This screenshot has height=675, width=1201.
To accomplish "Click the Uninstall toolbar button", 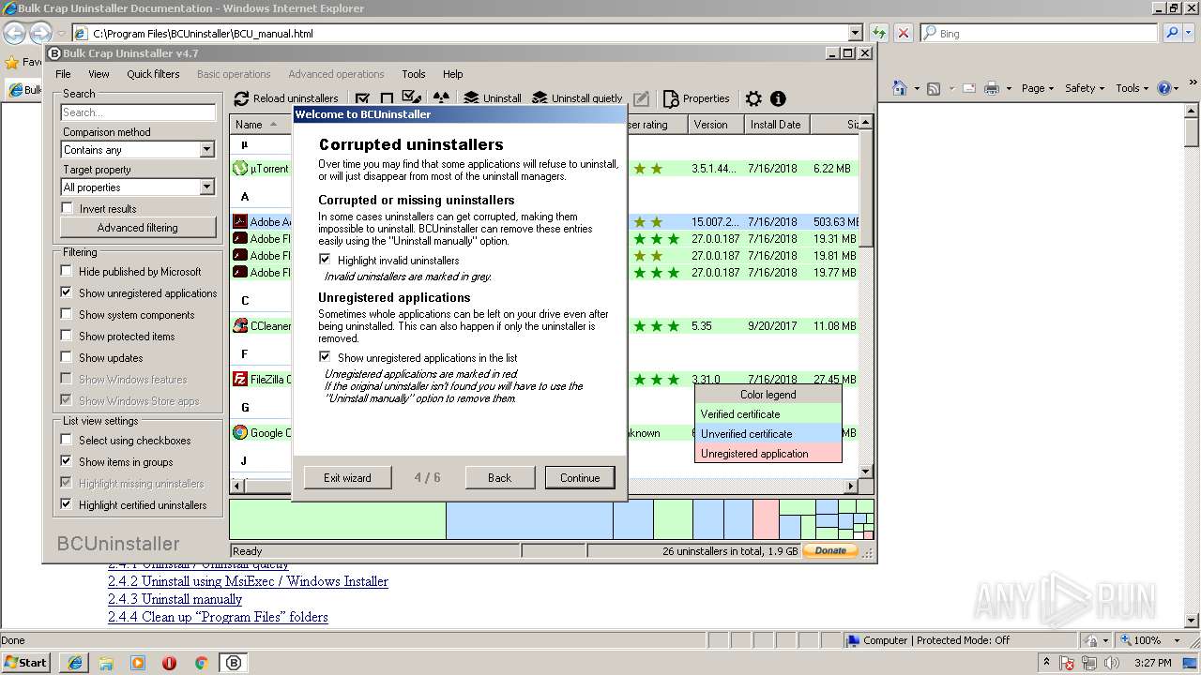I will pyautogui.click(x=493, y=98).
